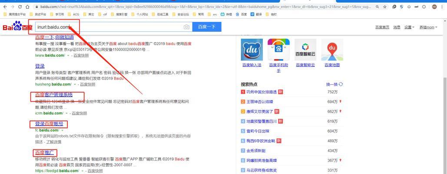
Task: Open the 百度智能云 app icon image
Action: pyautogui.click(x=305, y=50)
